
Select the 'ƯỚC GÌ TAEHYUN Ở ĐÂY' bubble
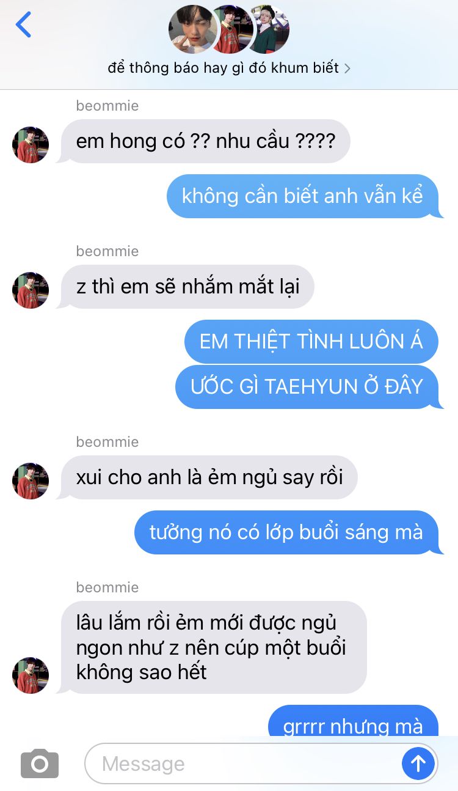coord(308,387)
